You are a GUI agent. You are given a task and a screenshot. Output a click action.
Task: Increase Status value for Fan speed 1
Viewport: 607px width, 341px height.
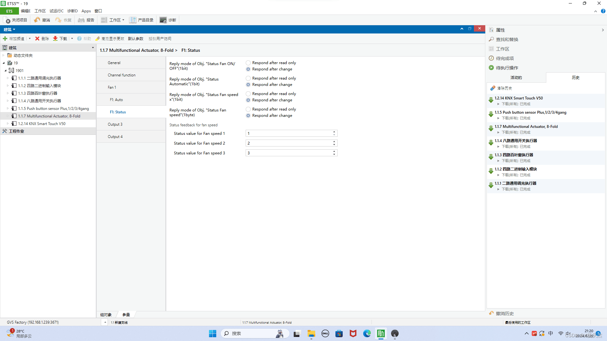point(334,132)
